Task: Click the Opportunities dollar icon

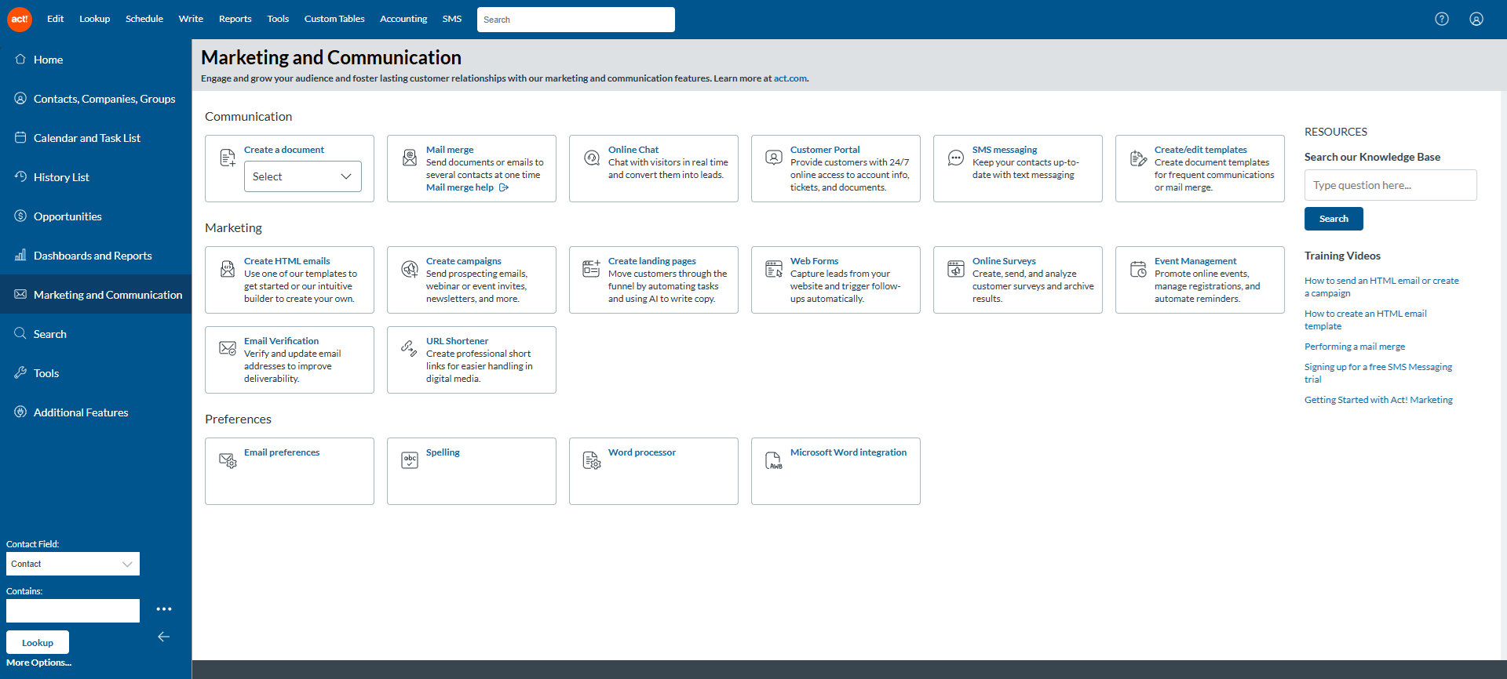Action: click(20, 216)
